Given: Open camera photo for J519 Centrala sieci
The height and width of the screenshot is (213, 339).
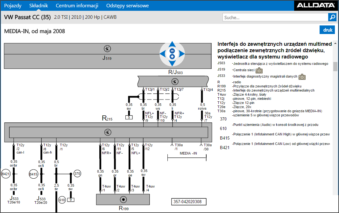Looking at the screenshot, I should 259,71.
